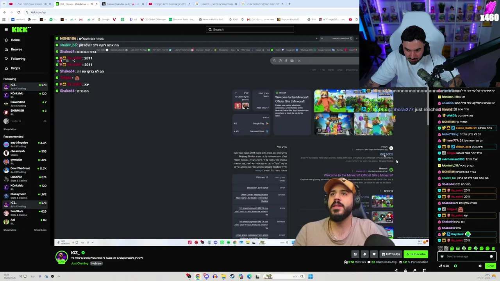The height and width of the screenshot is (281, 500).
Task: Click the green Chat send button
Action: [x=491, y=266]
